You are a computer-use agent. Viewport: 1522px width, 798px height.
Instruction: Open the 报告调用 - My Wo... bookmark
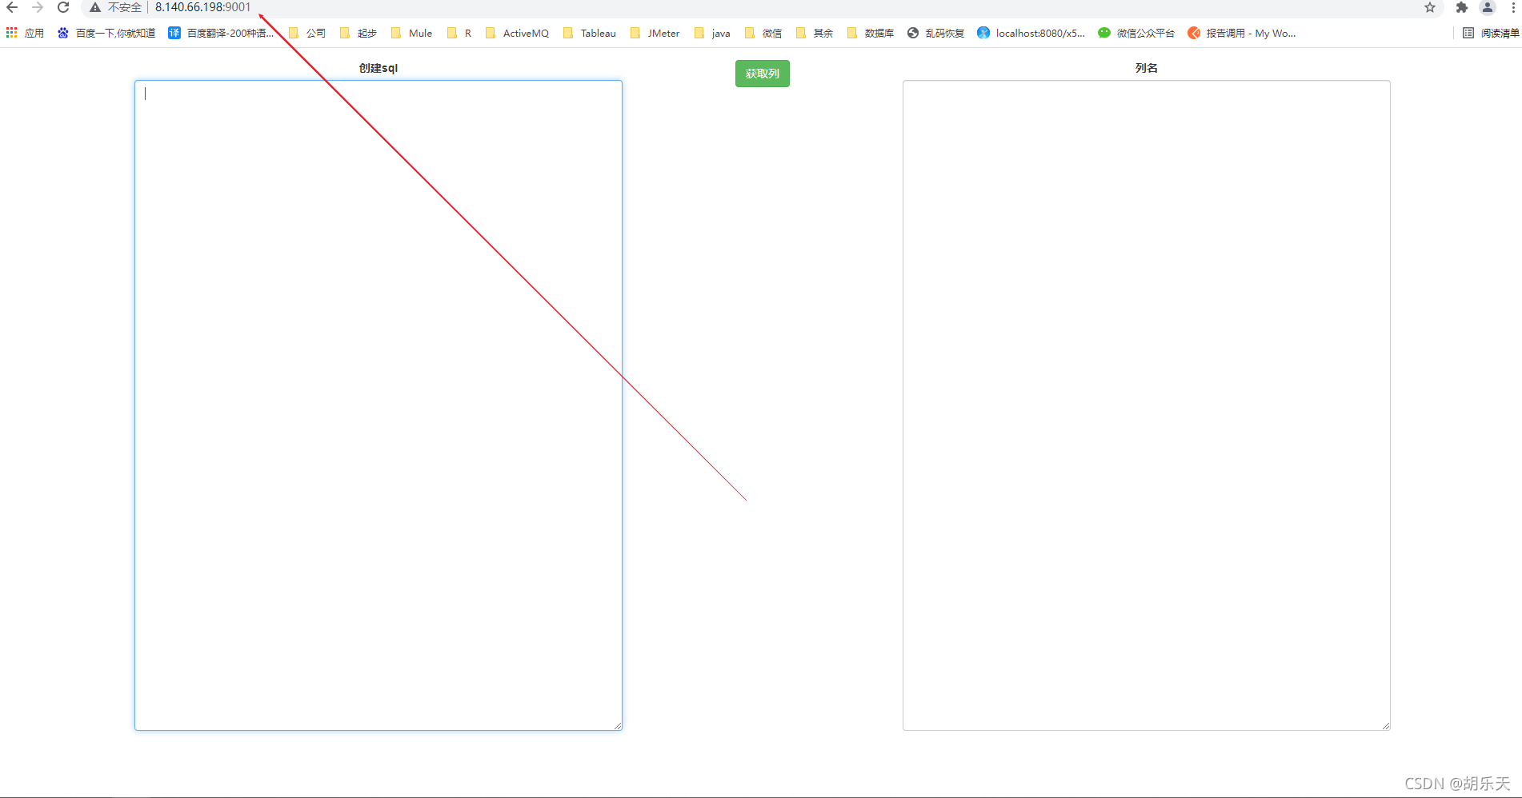click(1242, 33)
